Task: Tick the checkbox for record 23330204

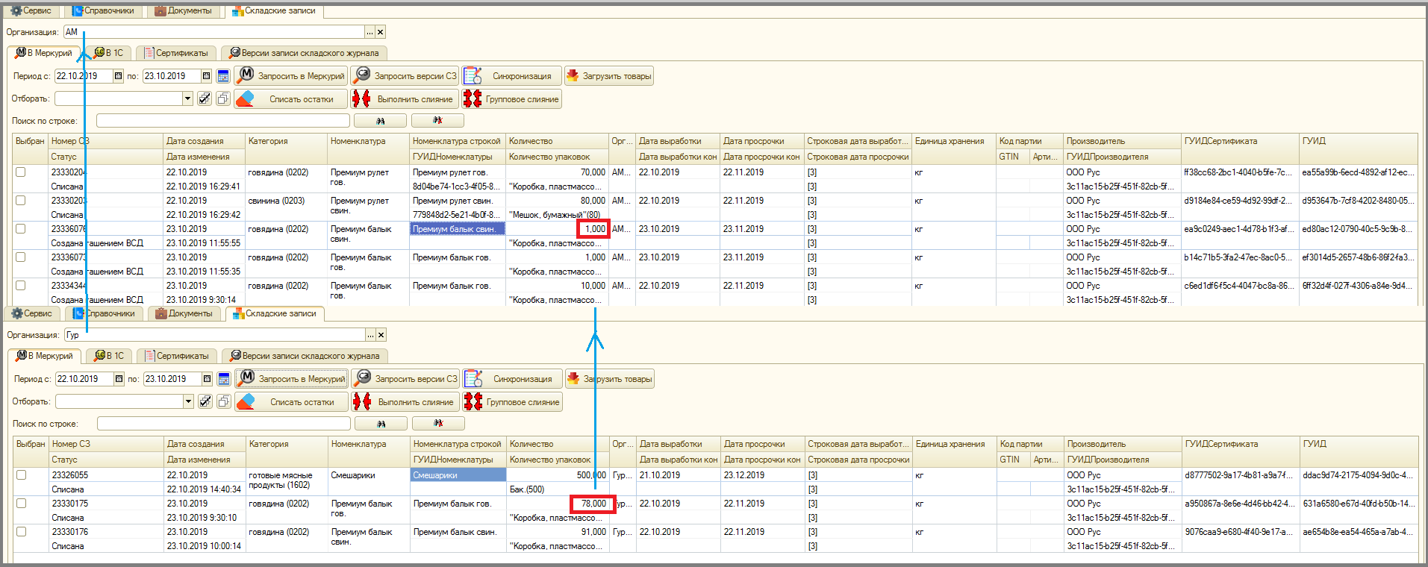Action: 21,172
